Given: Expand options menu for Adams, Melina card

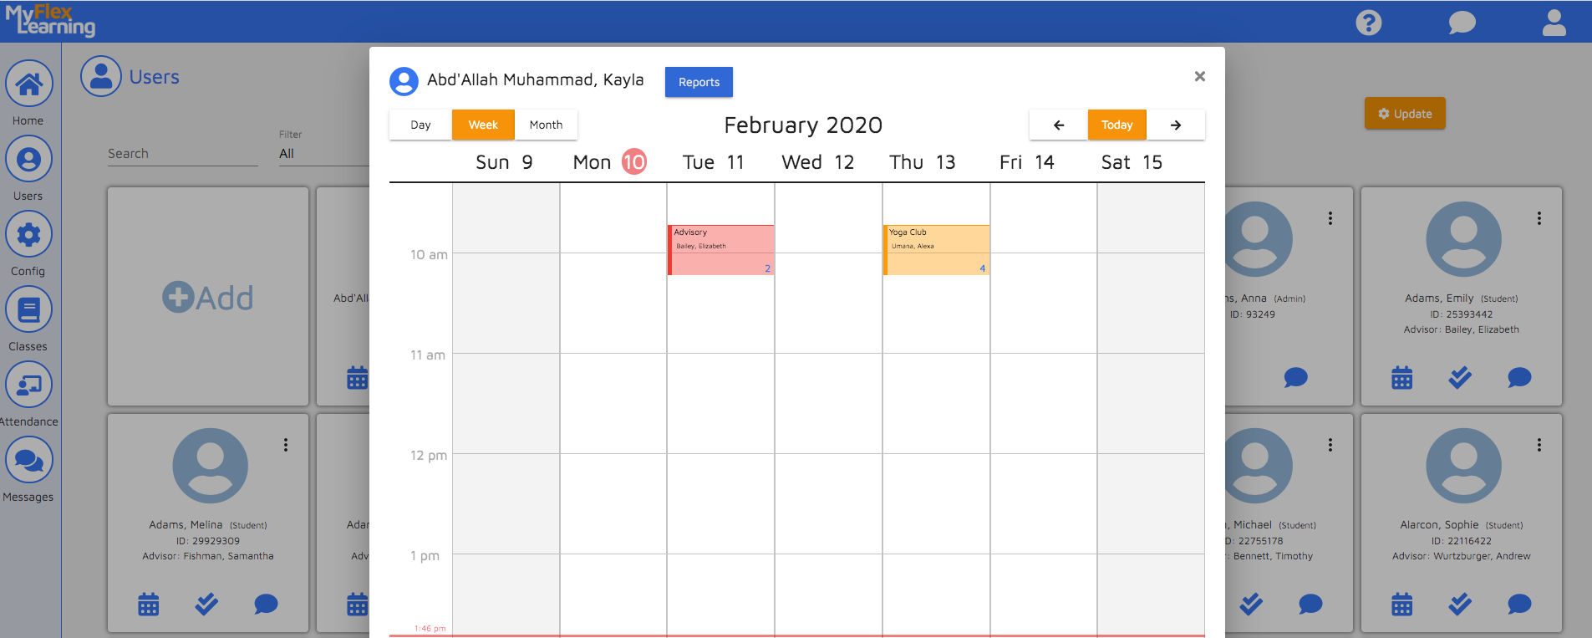Looking at the screenshot, I should tap(285, 445).
